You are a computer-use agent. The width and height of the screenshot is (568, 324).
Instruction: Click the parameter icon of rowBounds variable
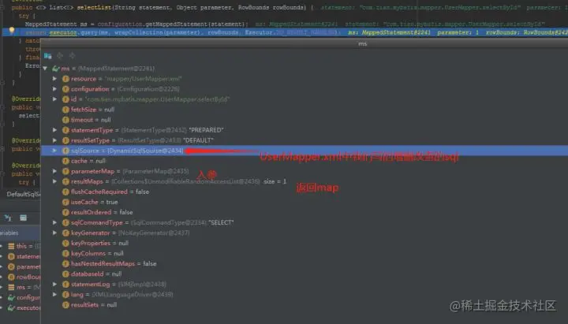11,277
